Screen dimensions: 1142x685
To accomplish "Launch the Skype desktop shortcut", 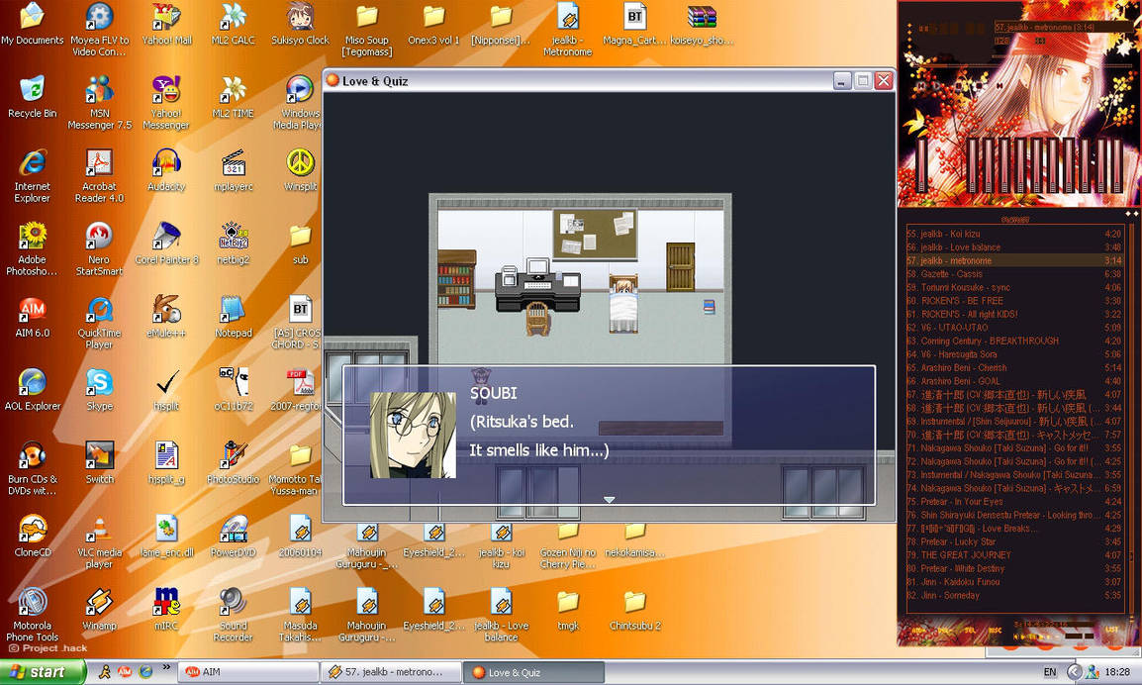I will 100,389.
